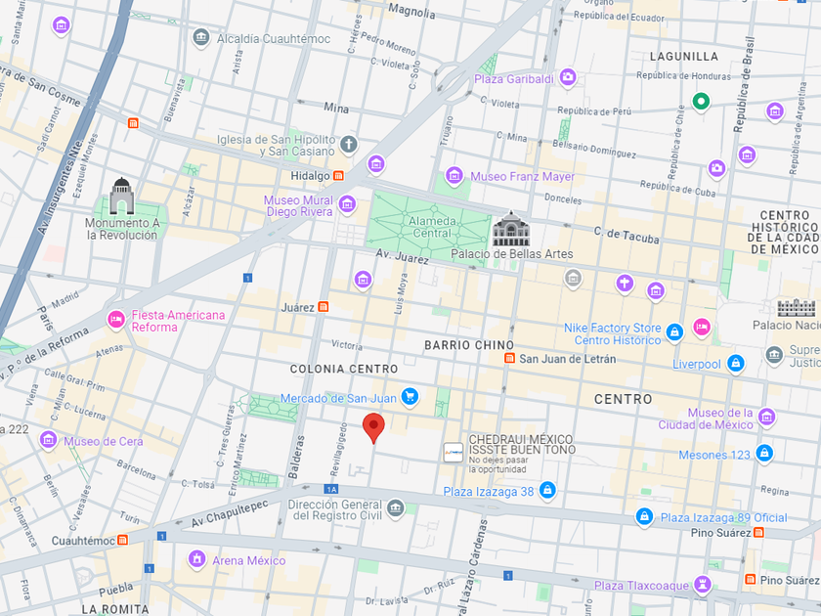Open the Mercado de San Juan shopping cart icon

point(410,397)
